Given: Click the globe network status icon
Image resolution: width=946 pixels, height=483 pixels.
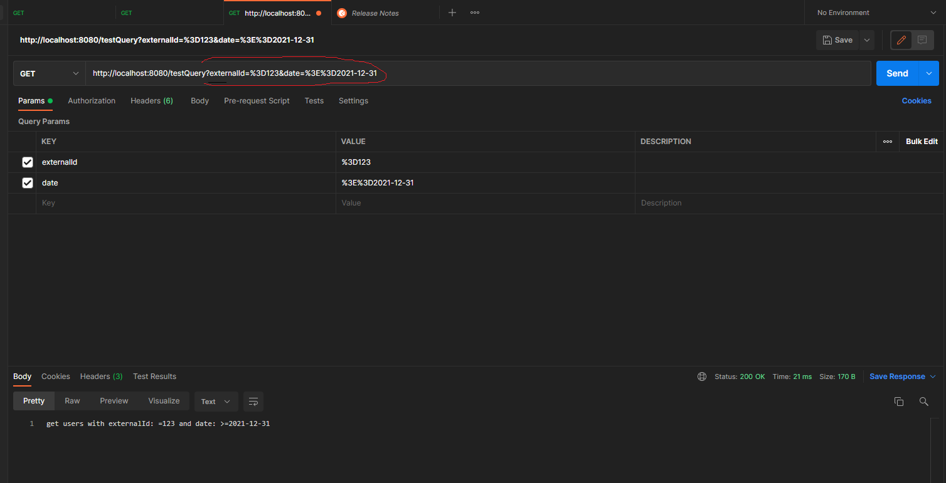Looking at the screenshot, I should tap(701, 377).
